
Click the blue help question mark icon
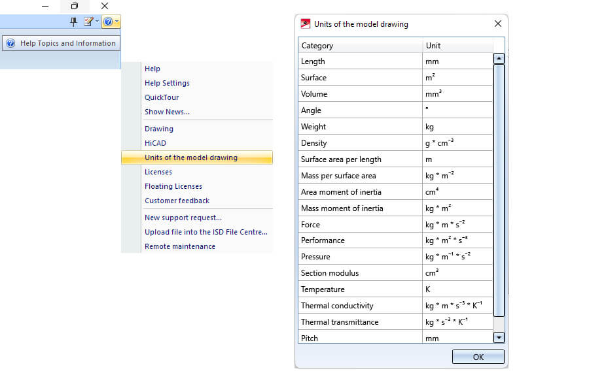pyautogui.click(x=108, y=22)
